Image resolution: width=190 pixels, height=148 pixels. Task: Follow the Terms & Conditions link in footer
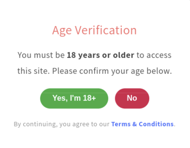142,124
